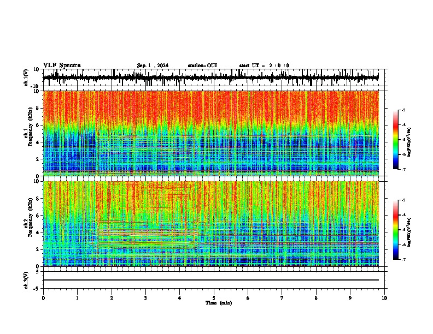
Task: Click the time axis tick label "5"
Action: (x=214, y=298)
